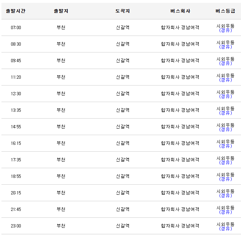Select the 18:55 departure time cell
The image size is (241, 235).
click(16, 176)
